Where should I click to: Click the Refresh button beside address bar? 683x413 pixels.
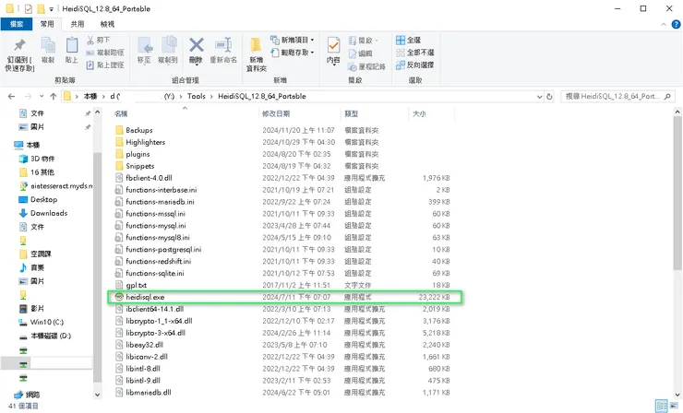[550, 97]
